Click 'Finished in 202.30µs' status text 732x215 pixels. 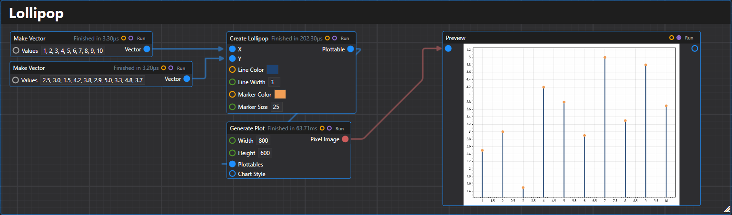297,38
